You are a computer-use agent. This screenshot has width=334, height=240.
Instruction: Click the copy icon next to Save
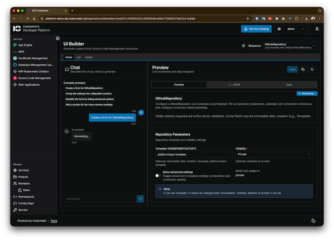tap(303, 69)
